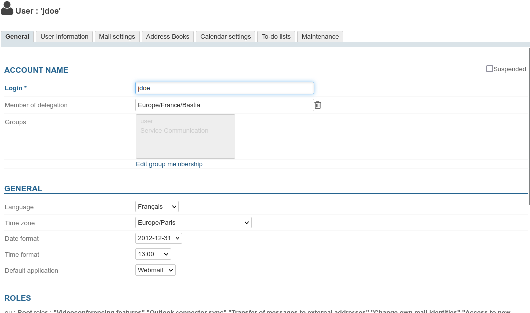Expand the Time zone dropdown
The height and width of the screenshot is (313, 530).
pyautogui.click(x=193, y=222)
